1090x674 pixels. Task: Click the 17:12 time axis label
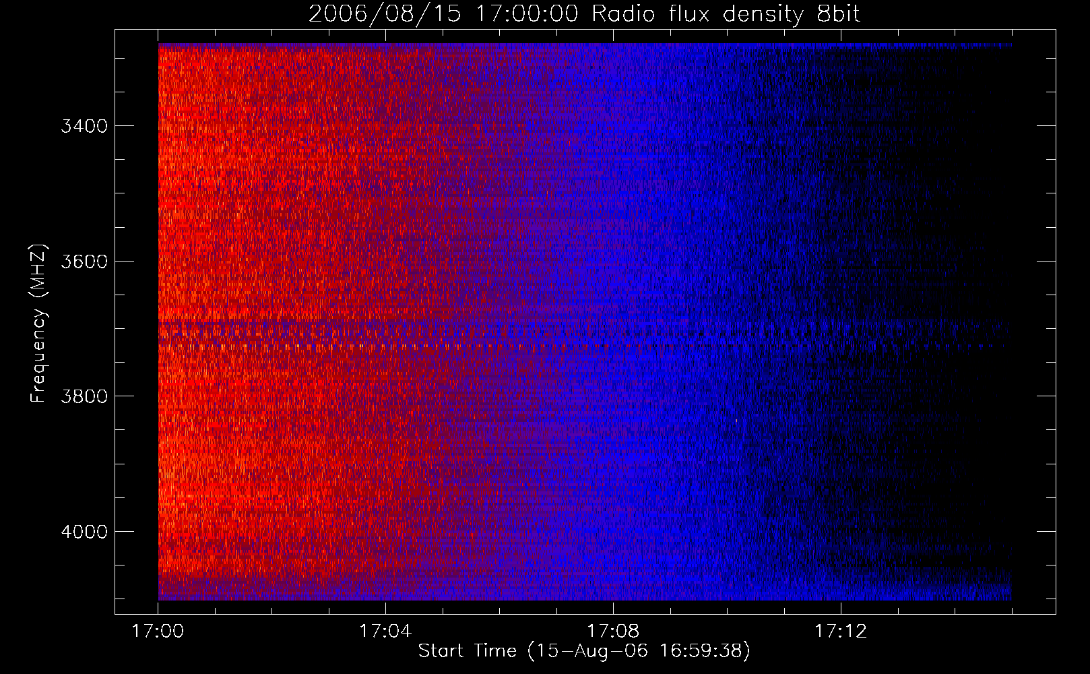click(841, 632)
